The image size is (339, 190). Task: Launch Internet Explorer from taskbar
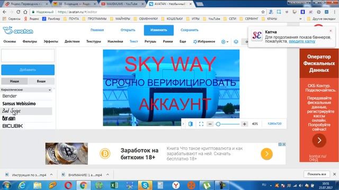click(22, 185)
